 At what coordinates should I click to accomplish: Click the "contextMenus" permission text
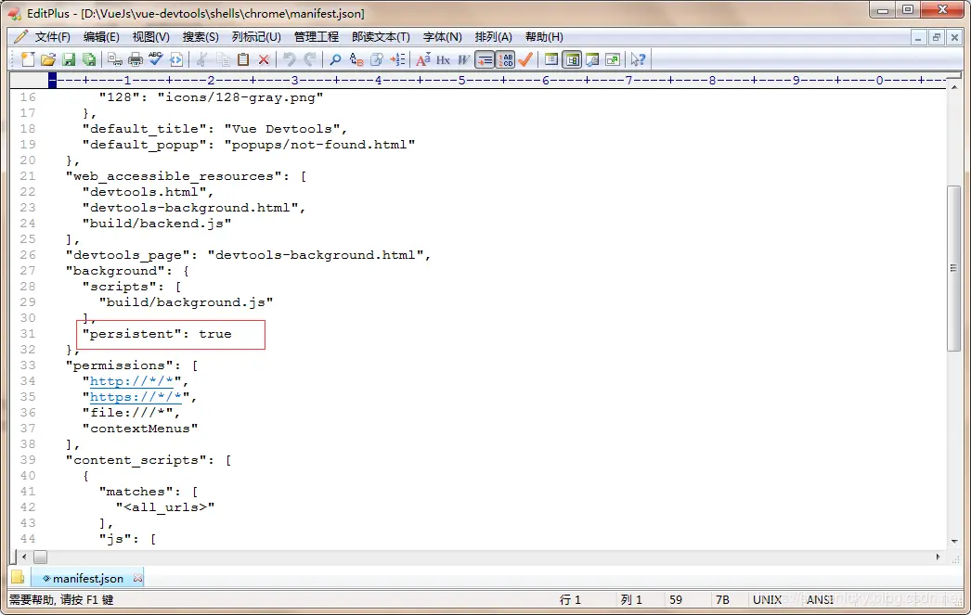[x=140, y=429]
